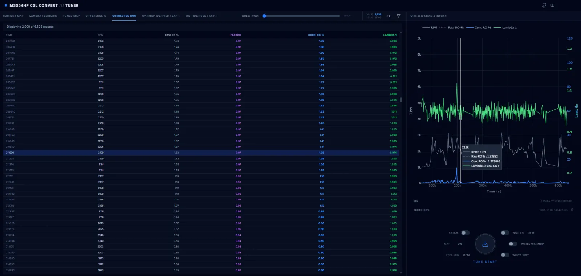The height and width of the screenshot is (276, 581).
Task: Turn on the WRITE WARMUP switch
Action: (x=513, y=244)
